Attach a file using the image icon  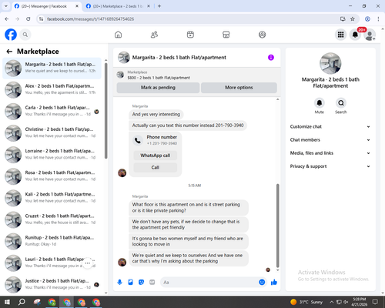pyautogui.click(x=130, y=283)
